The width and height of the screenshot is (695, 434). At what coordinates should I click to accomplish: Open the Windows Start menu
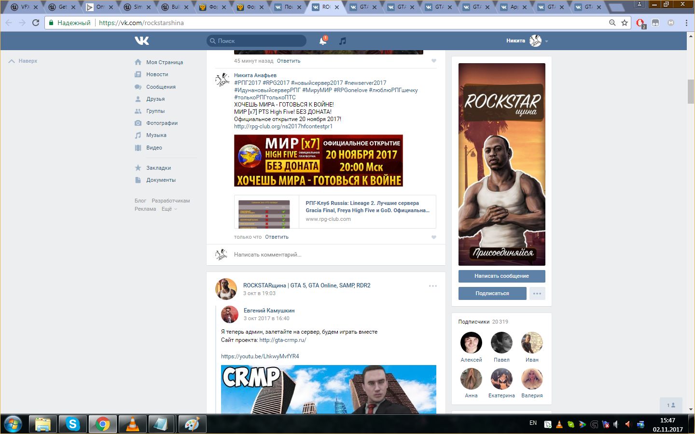click(13, 424)
